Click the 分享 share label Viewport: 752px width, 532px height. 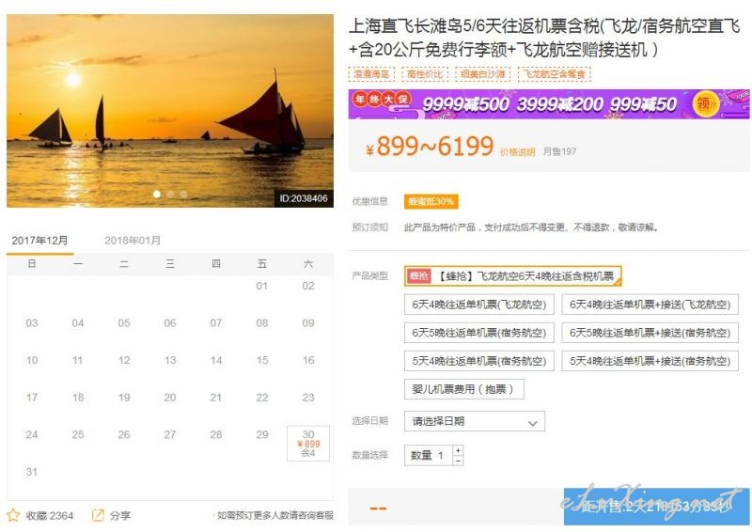tap(120, 516)
